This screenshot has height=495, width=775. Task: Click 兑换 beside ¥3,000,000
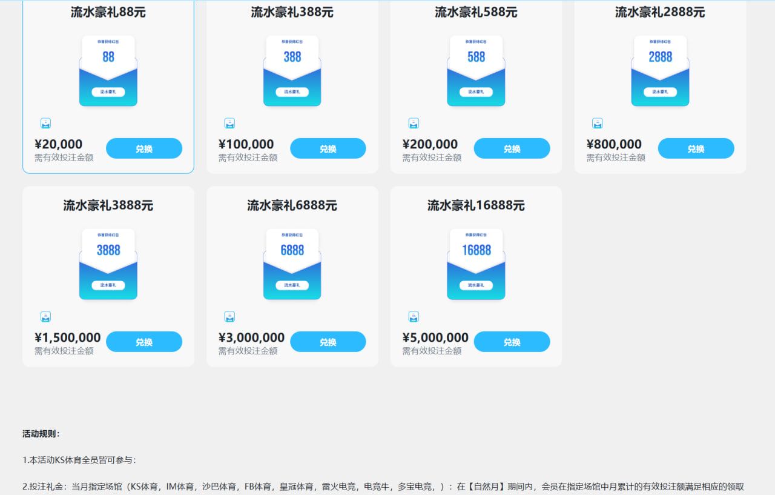(x=328, y=342)
